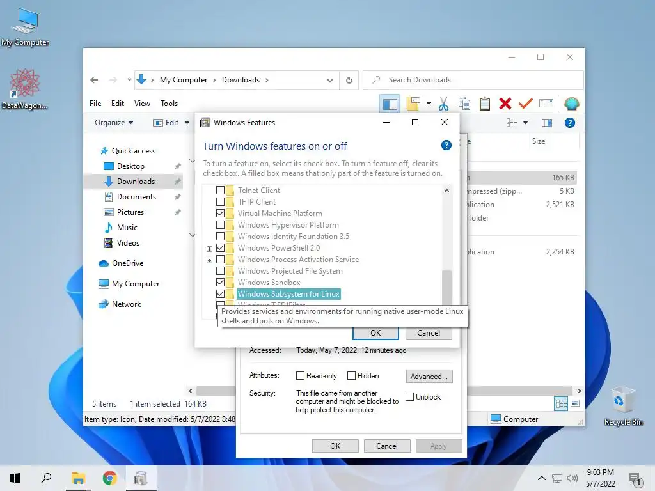Image resolution: width=655 pixels, height=491 pixels.
Task: Open DataWagon desktop shortcut
Action: (25, 89)
